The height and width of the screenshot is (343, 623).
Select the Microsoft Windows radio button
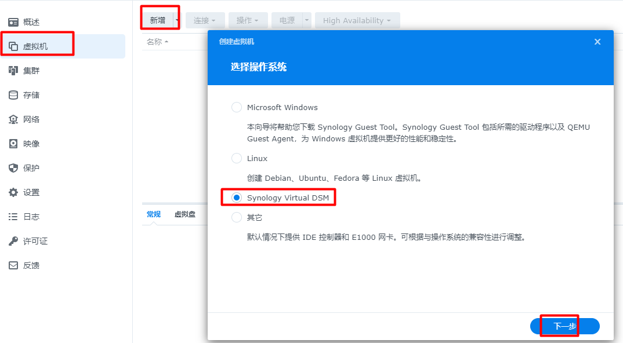pos(237,107)
